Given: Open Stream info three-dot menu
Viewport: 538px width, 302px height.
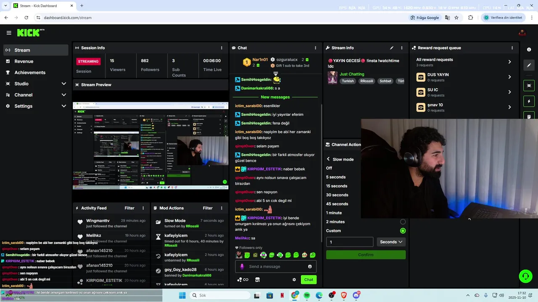Looking at the screenshot, I should tap(401, 48).
